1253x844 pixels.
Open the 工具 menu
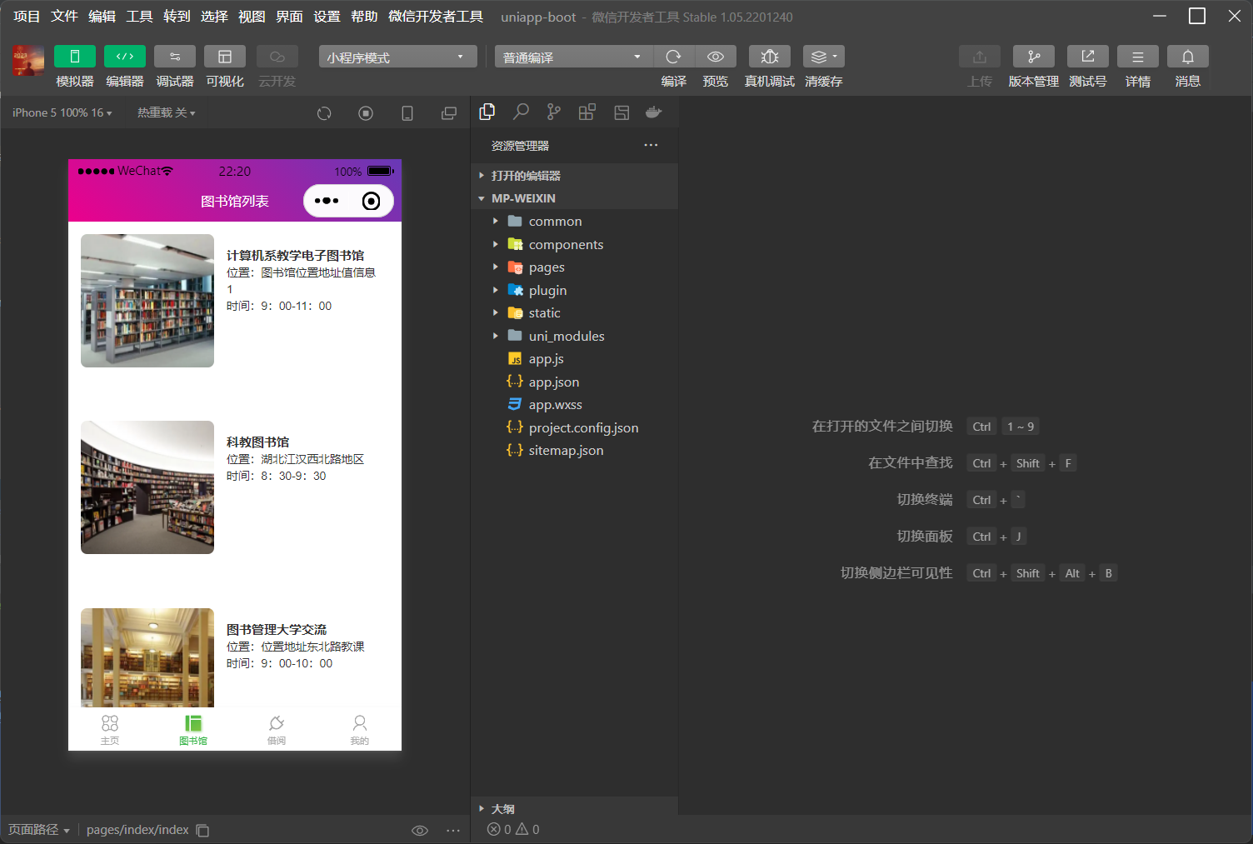(139, 17)
